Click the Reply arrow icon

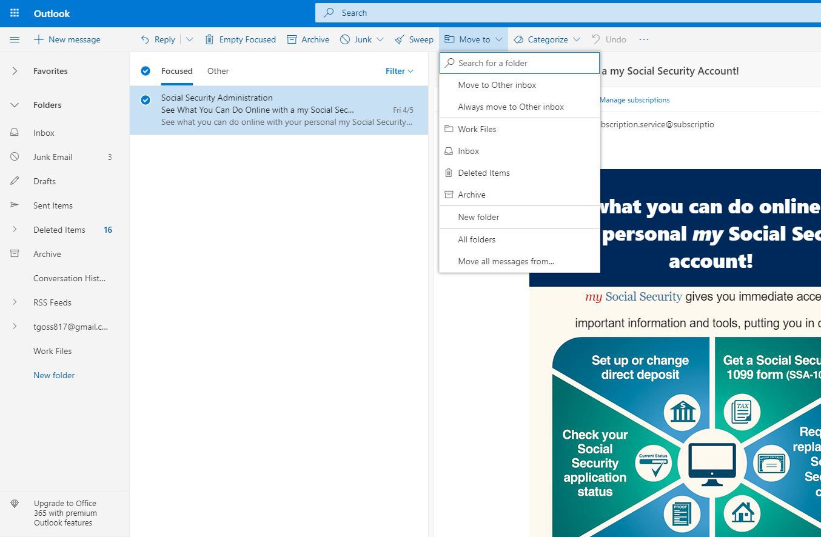coord(145,39)
